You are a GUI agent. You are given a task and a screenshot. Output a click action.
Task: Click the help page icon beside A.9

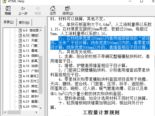tap(20, 30)
